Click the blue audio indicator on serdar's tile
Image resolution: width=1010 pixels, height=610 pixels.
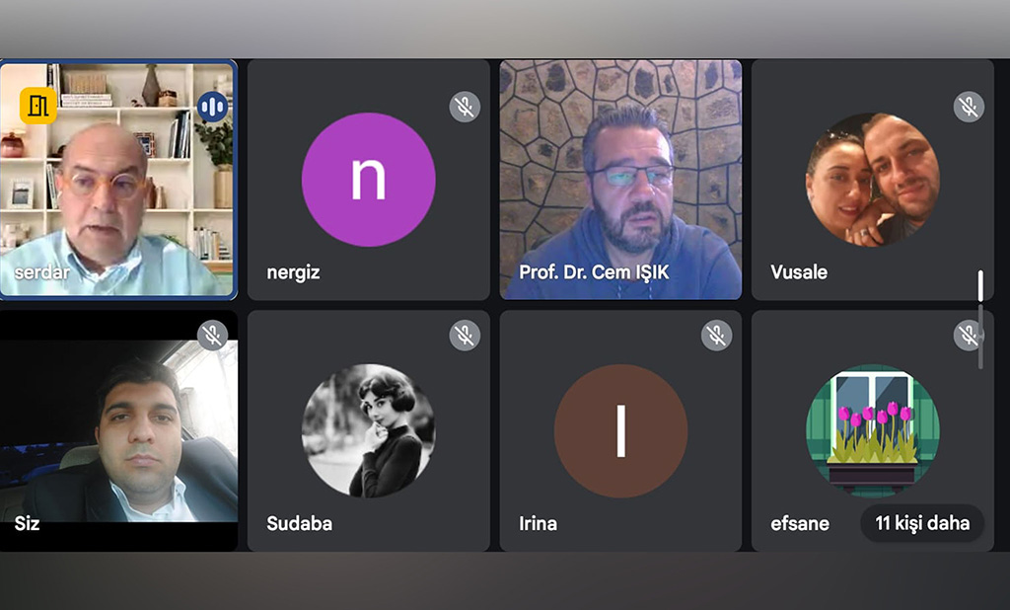(x=212, y=107)
